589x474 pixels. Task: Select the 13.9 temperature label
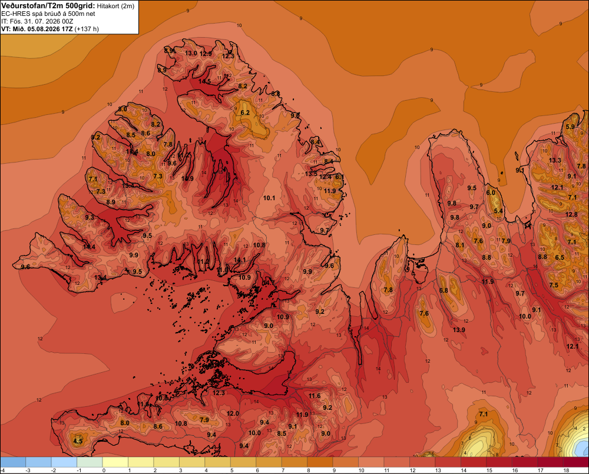coord(459,330)
